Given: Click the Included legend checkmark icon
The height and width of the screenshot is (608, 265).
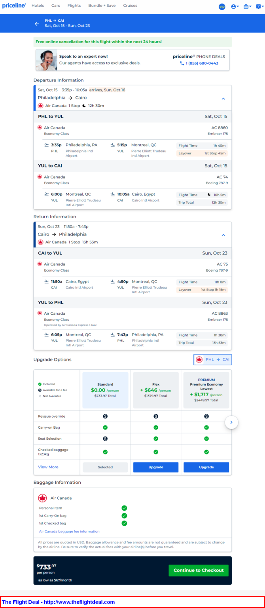Looking at the screenshot, I should pos(40,384).
